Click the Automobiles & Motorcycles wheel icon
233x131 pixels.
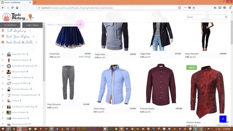coord(9,66)
